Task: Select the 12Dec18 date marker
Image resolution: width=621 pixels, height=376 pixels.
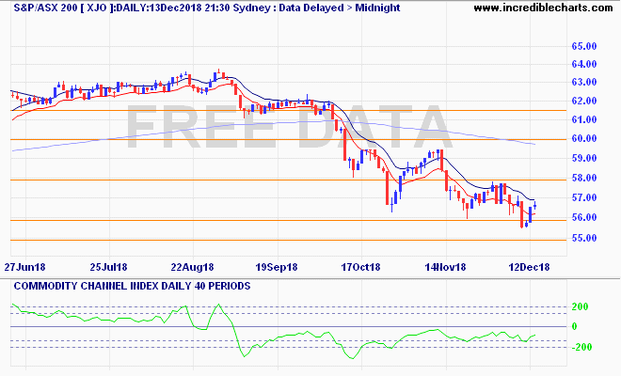Action: (530, 267)
